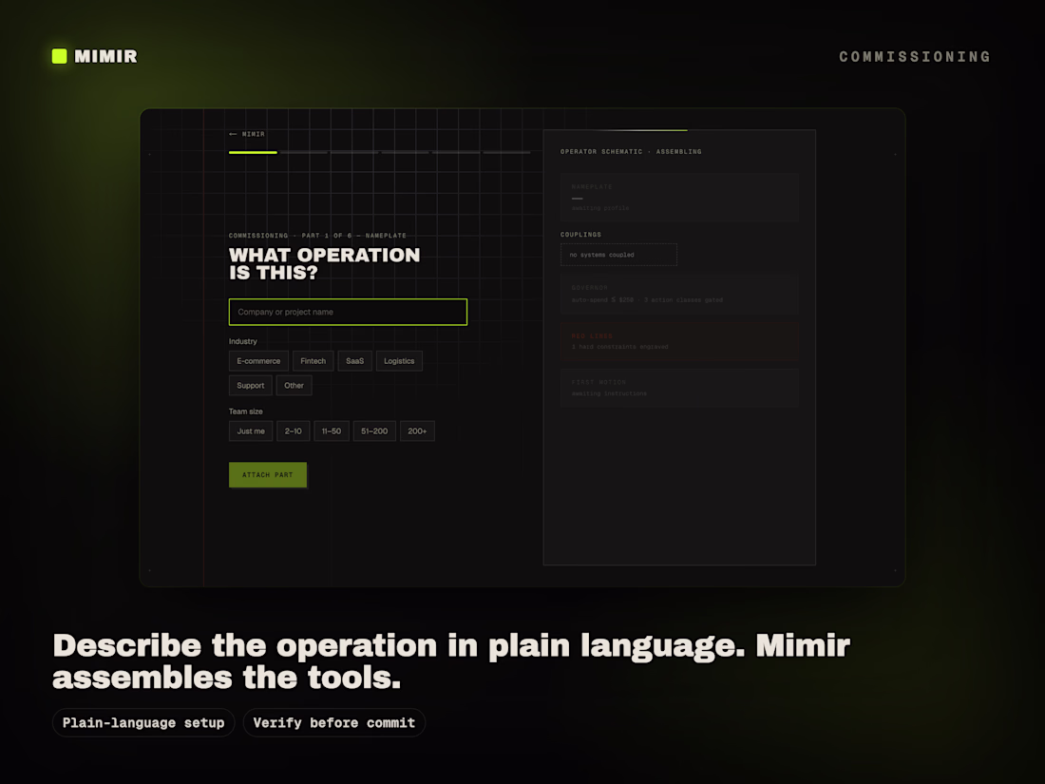Open the FIRST MOTION awaiting instructions card
Screen dimensions: 1045x784
pyautogui.click(x=679, y=388)
